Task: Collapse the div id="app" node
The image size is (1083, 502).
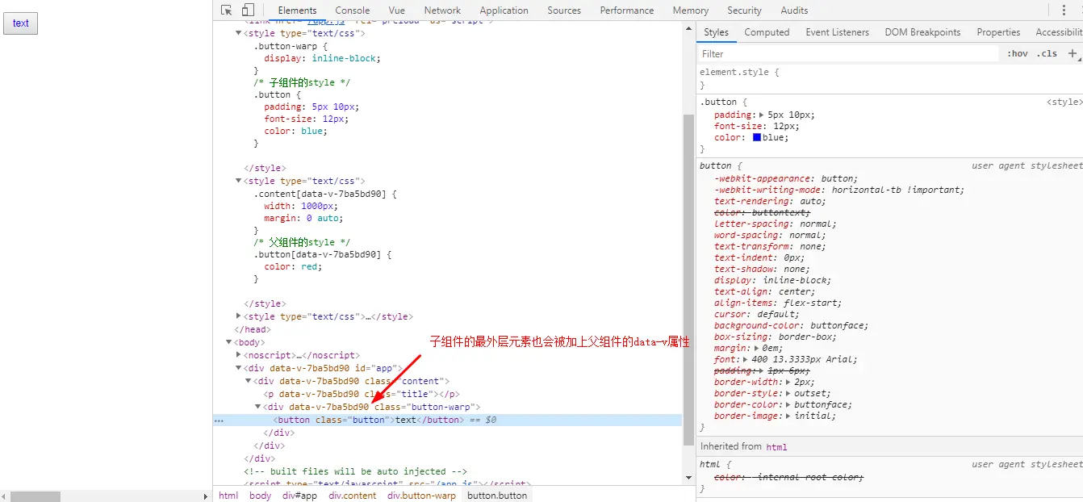Action: 238,368
